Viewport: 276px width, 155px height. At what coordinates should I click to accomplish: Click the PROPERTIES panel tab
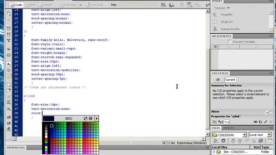point(16,147)
